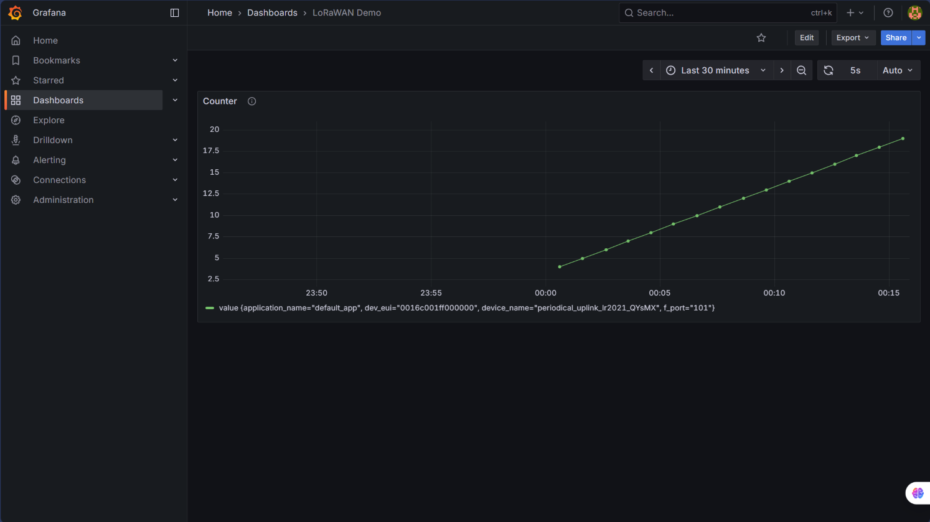This screenshot has height=522, width=930.
Task: Click the Alerting bell icon
Action: (16, 160)
